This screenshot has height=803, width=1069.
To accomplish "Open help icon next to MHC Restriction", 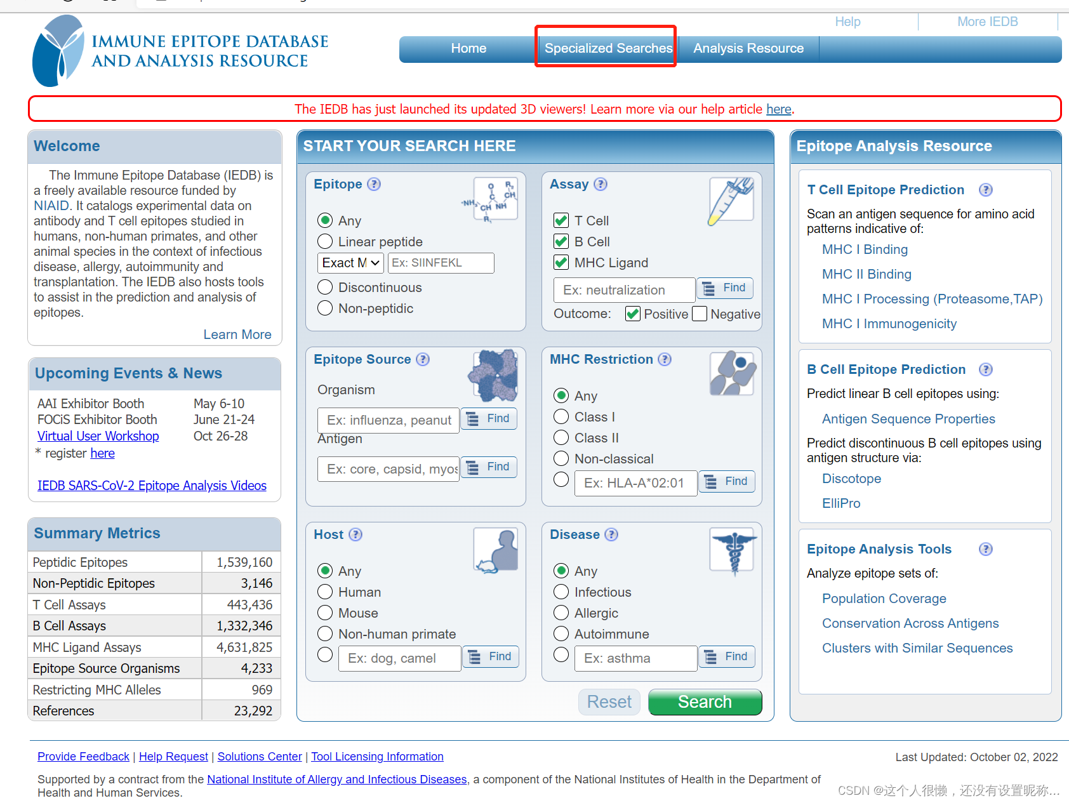I will [x=665, y=359].
